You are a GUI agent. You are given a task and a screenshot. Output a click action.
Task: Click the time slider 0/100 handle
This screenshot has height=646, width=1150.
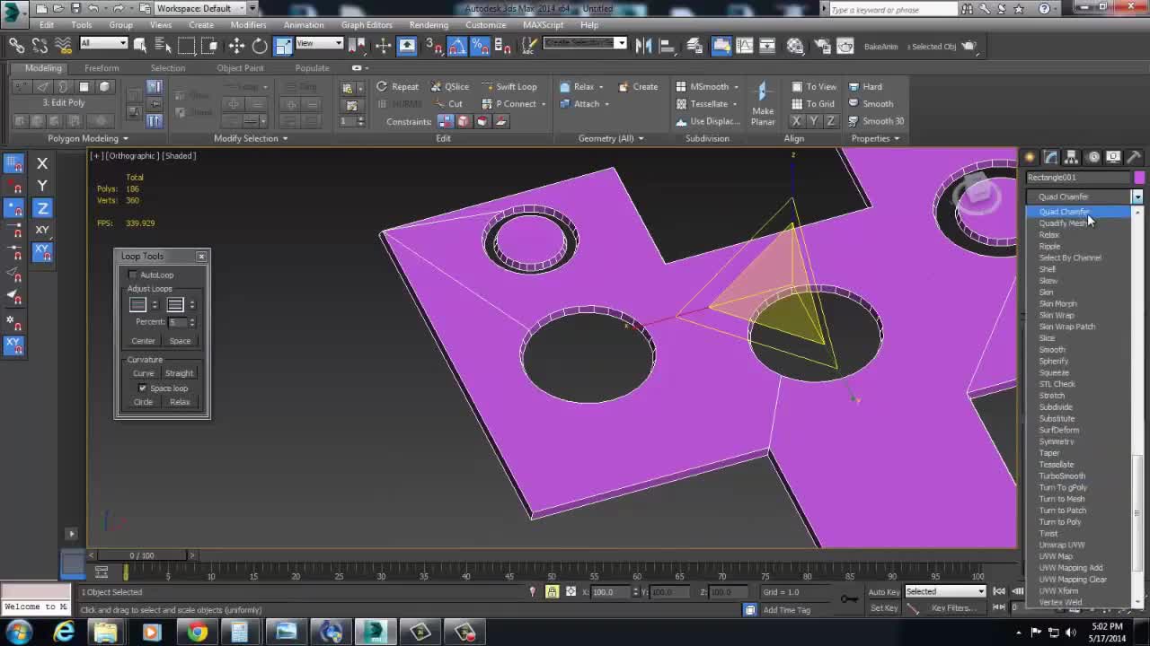[x=141, y=555]
